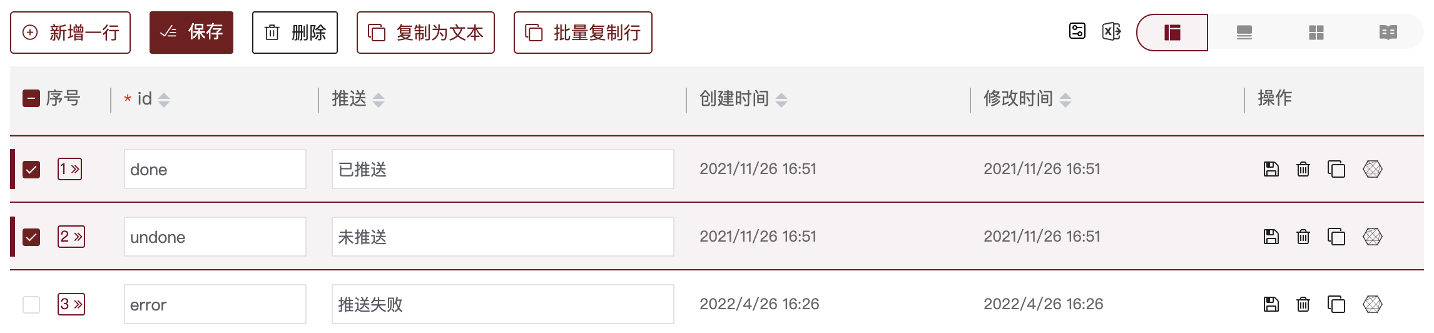Click copy icon in the undone row
Image resolution: width=1434 pixels, height=333 pixels.
point(1336,237)
